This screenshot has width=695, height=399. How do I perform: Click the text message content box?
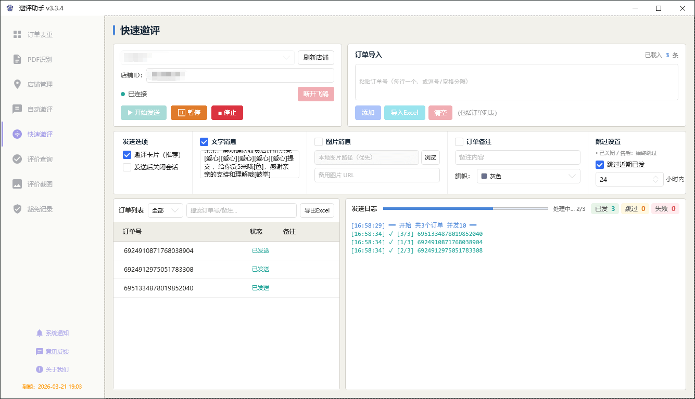point(249,164)
